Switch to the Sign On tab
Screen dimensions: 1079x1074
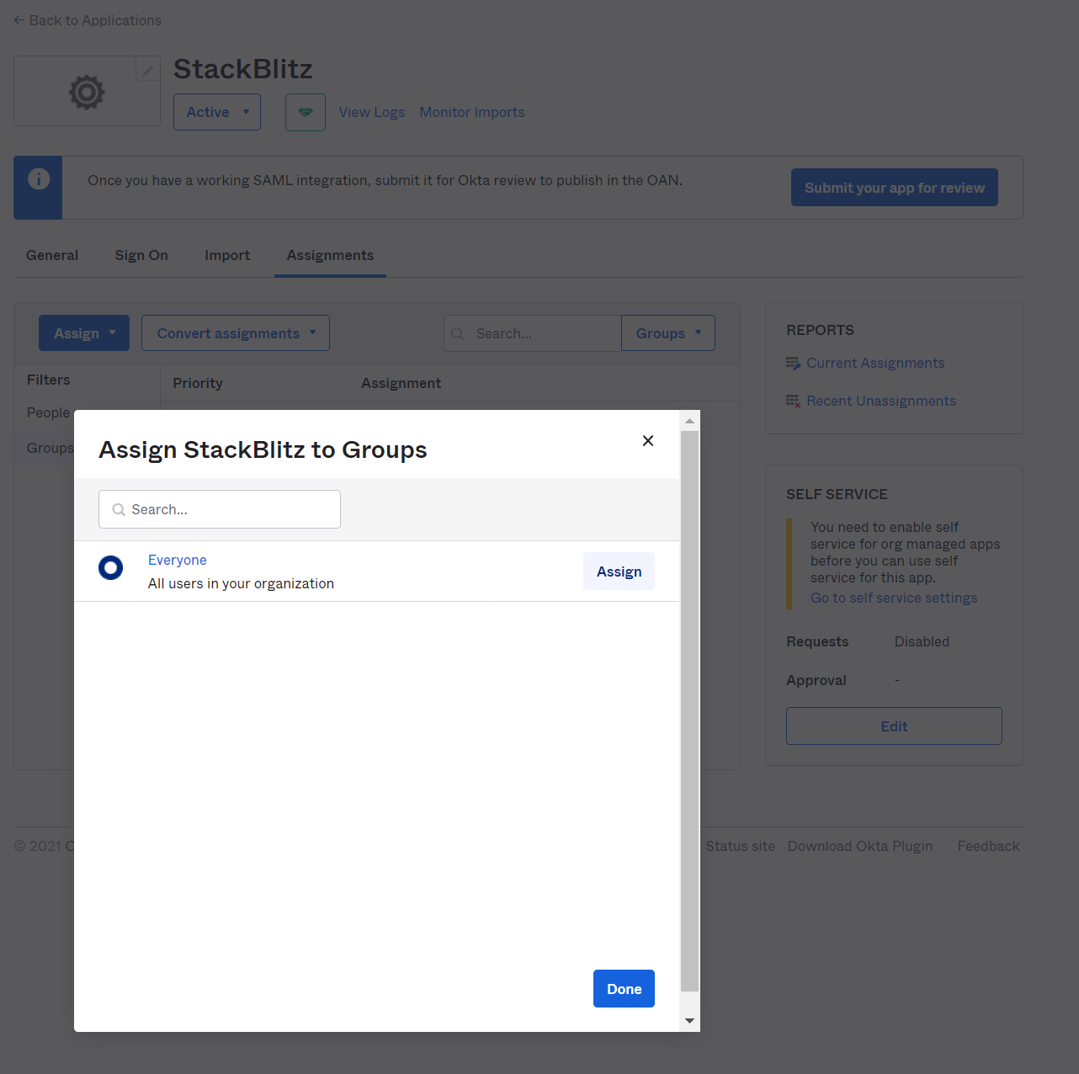(141, 255)
